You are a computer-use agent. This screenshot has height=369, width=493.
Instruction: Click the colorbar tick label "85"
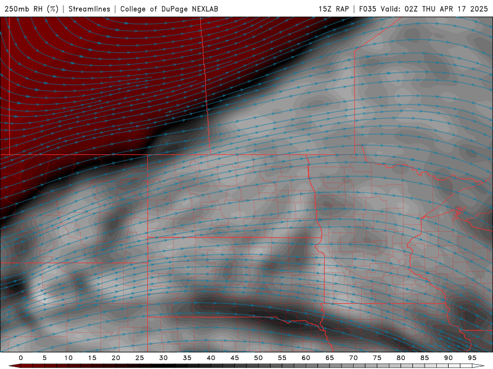coord(425,358)
